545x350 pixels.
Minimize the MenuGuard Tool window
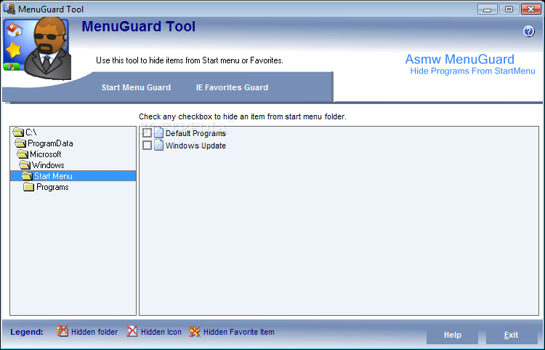488,9
